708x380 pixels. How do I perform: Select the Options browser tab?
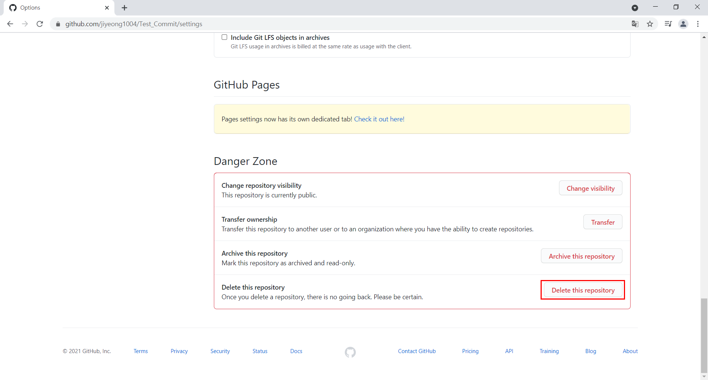click(x=59, y=8)
